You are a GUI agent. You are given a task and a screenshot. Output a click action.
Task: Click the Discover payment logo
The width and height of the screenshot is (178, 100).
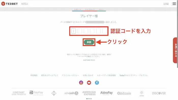[x=159, y=93]
